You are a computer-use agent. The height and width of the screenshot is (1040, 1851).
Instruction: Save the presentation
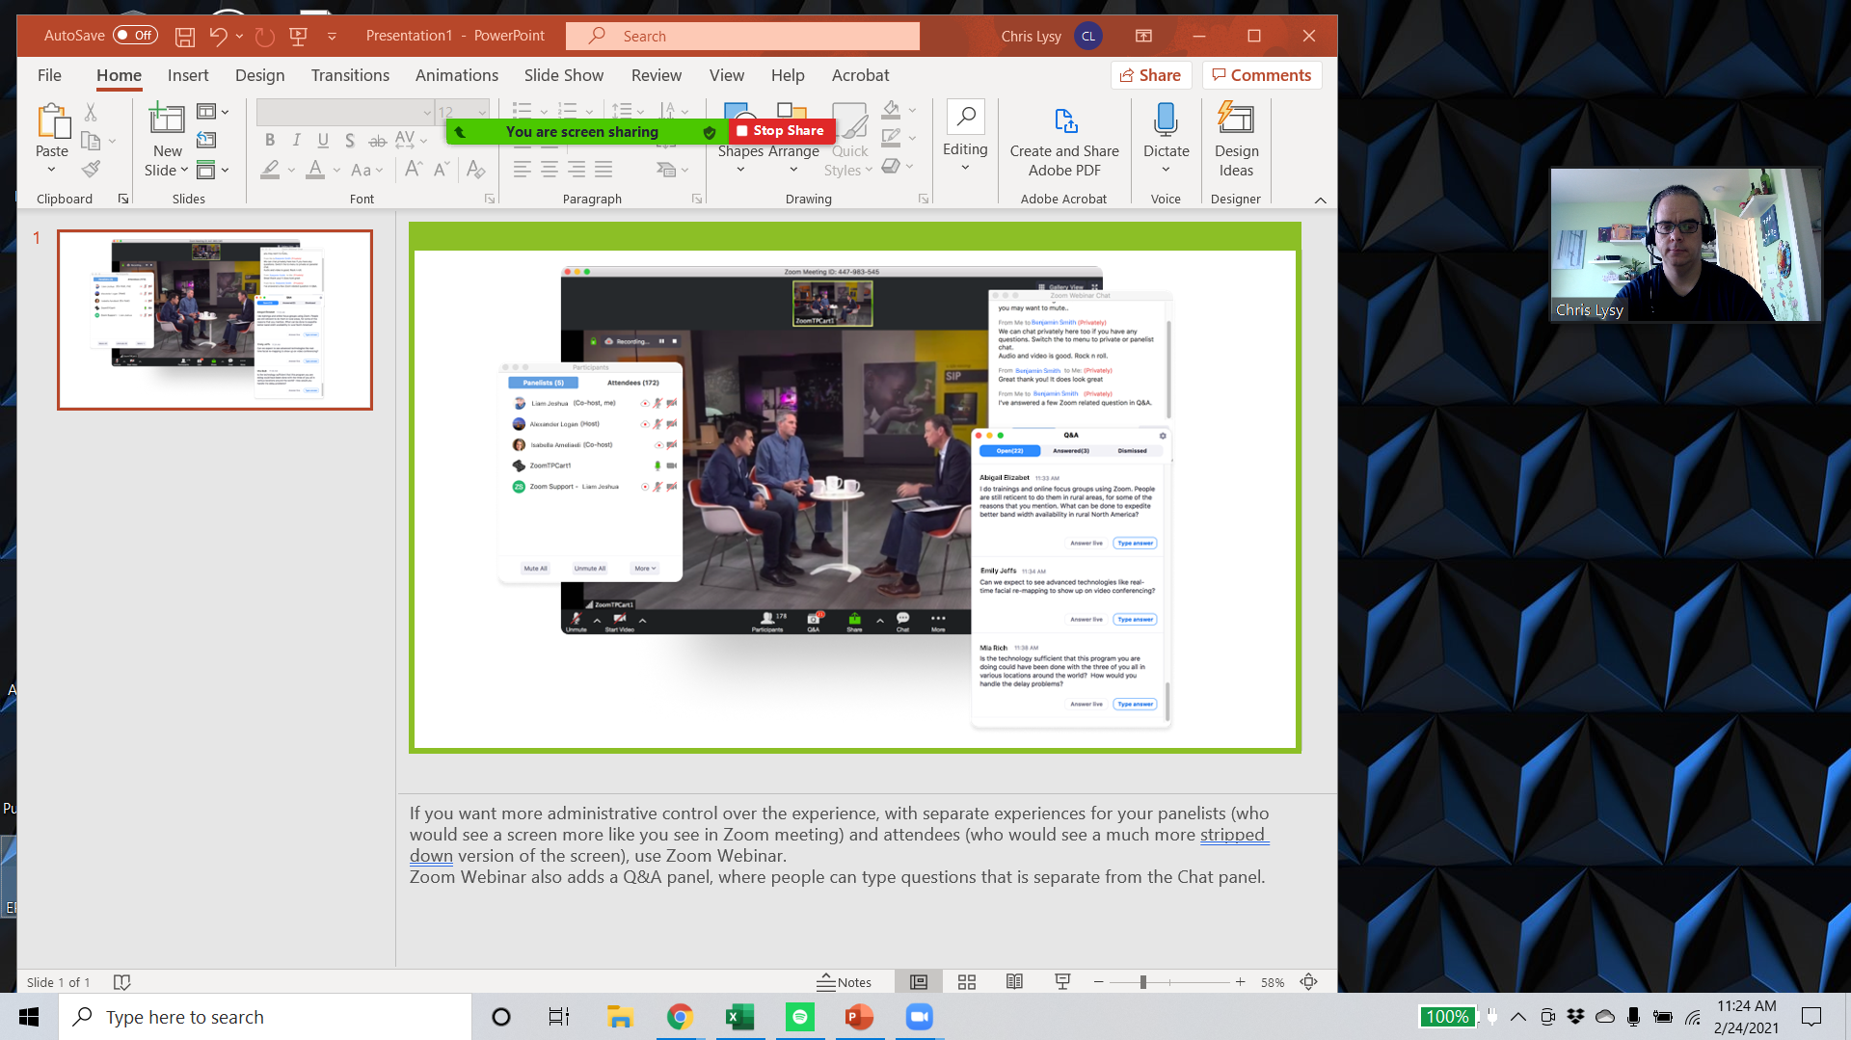coord(184,36)
